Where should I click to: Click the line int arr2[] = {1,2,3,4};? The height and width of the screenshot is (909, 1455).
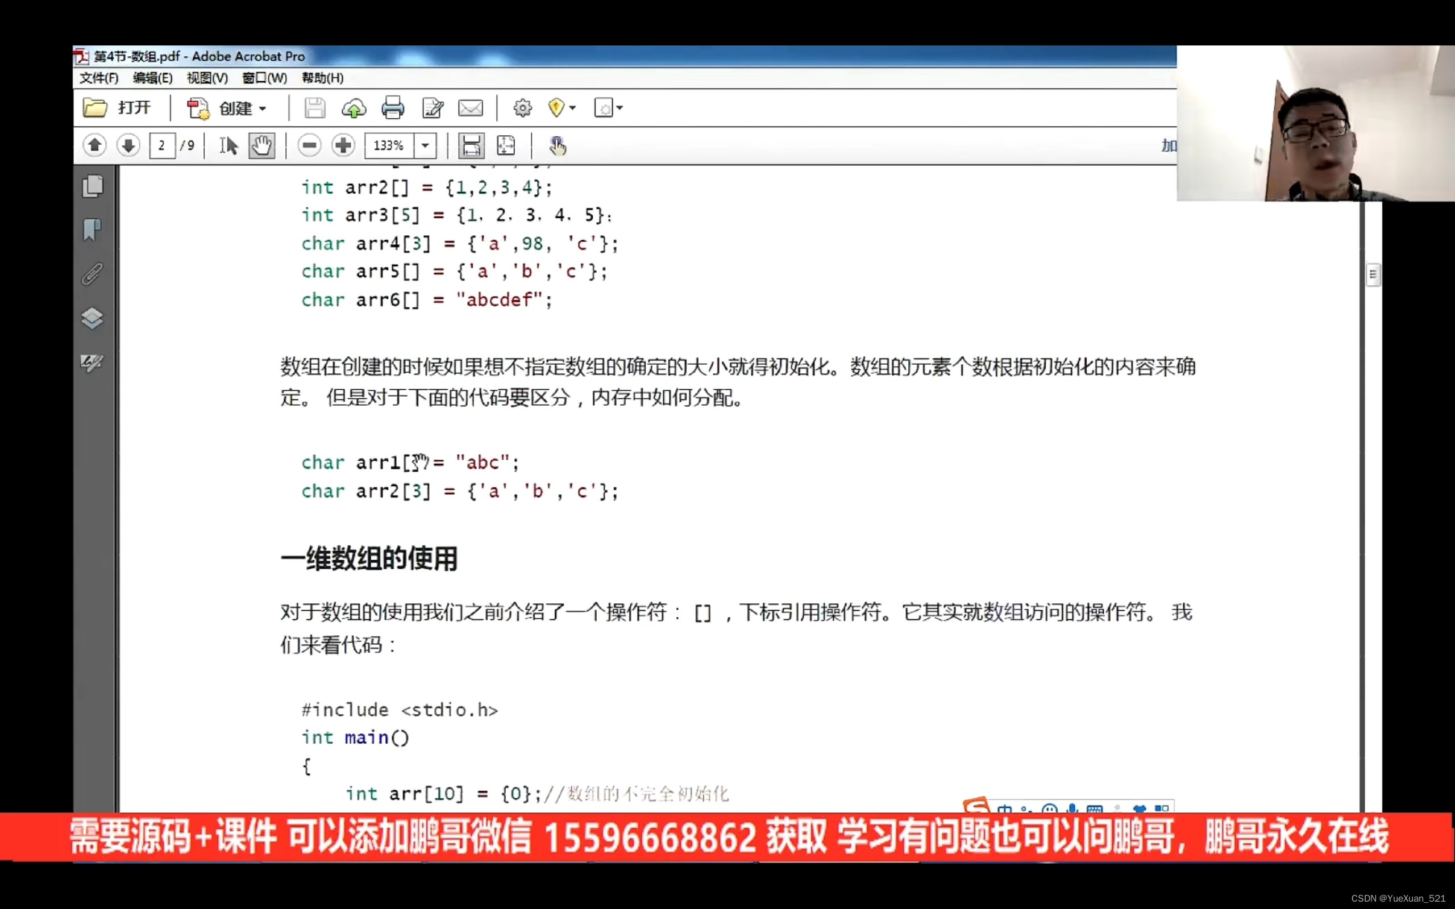coord(427,187)
